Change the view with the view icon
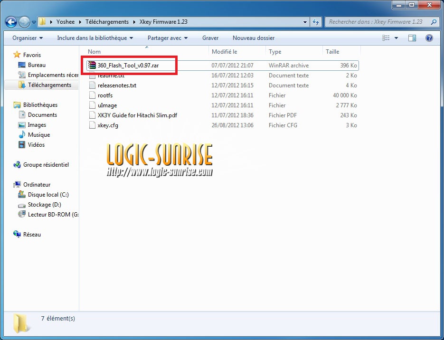Image resolution: width=444 pixels, height=340 pixels. [386, 38]
